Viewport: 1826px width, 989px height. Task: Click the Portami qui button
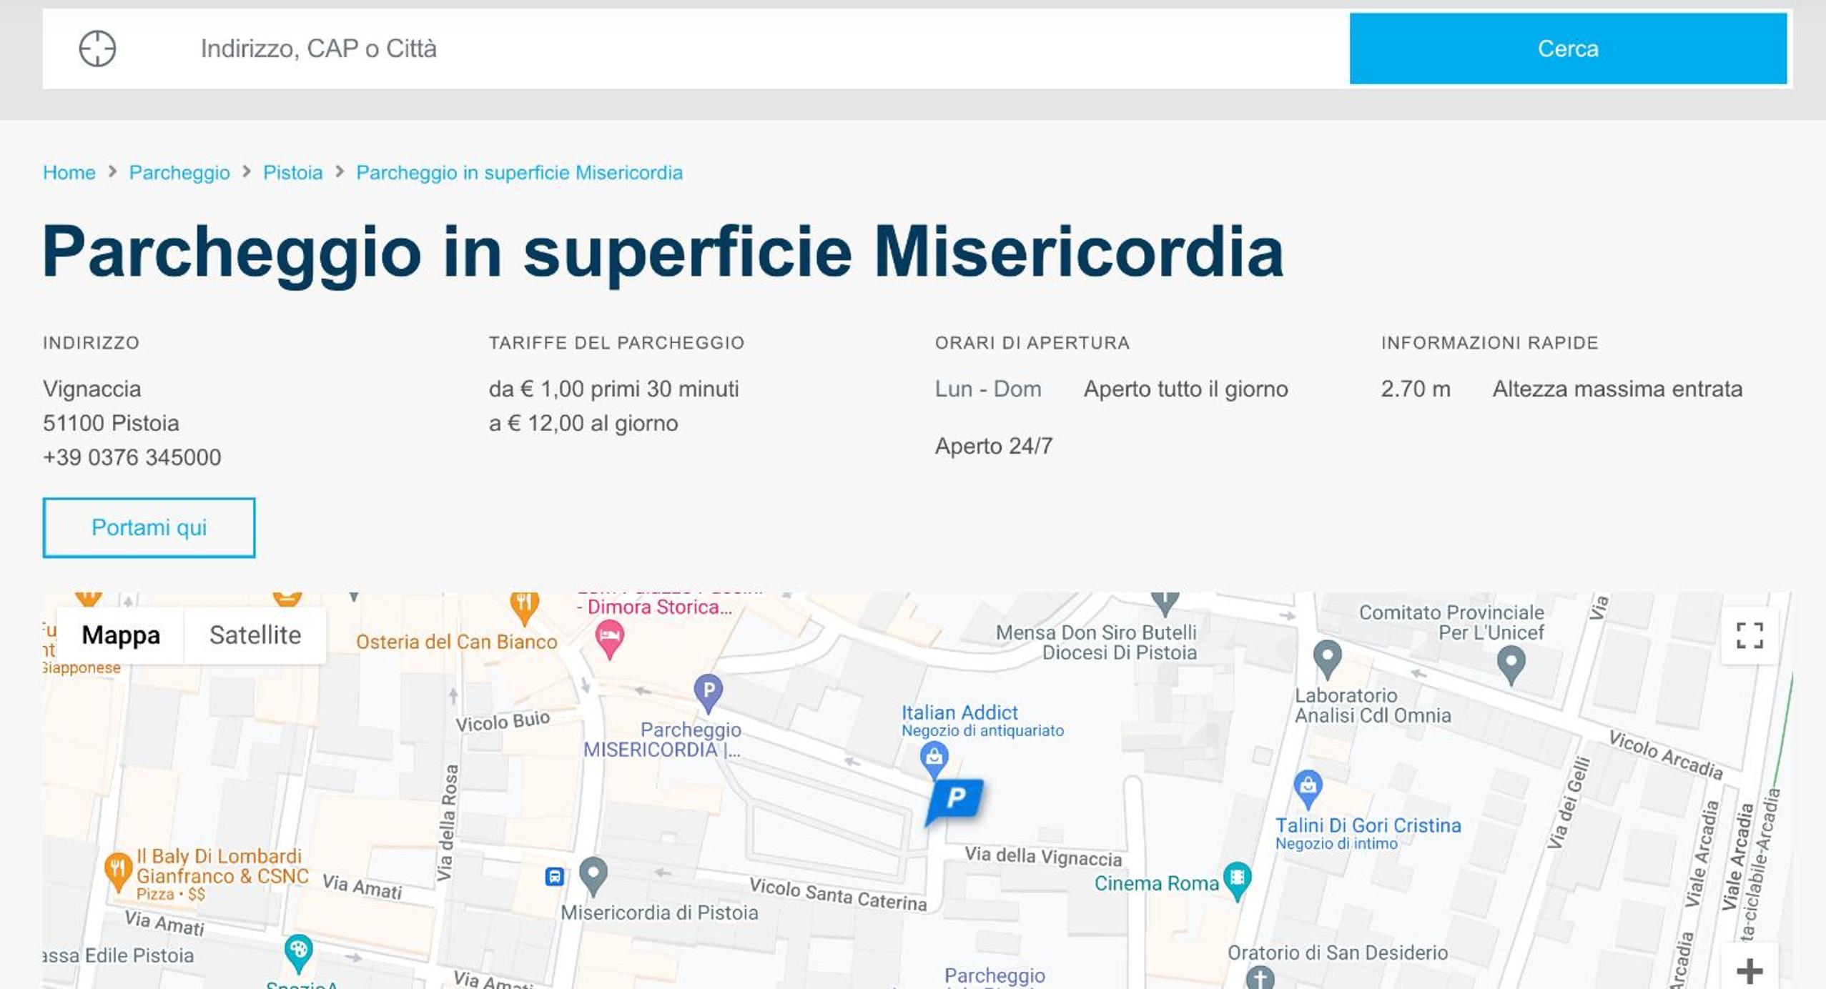coord(149,527)
